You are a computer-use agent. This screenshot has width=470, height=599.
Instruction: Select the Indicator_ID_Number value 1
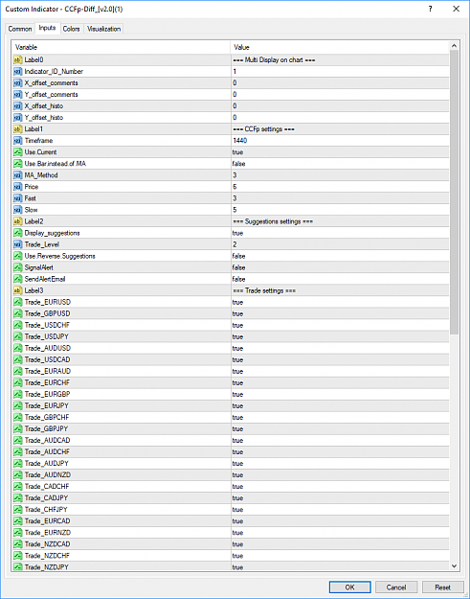tap(235, 72)
